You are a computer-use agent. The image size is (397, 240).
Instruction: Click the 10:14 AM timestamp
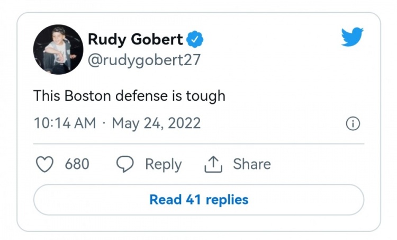tap(65, 123)
